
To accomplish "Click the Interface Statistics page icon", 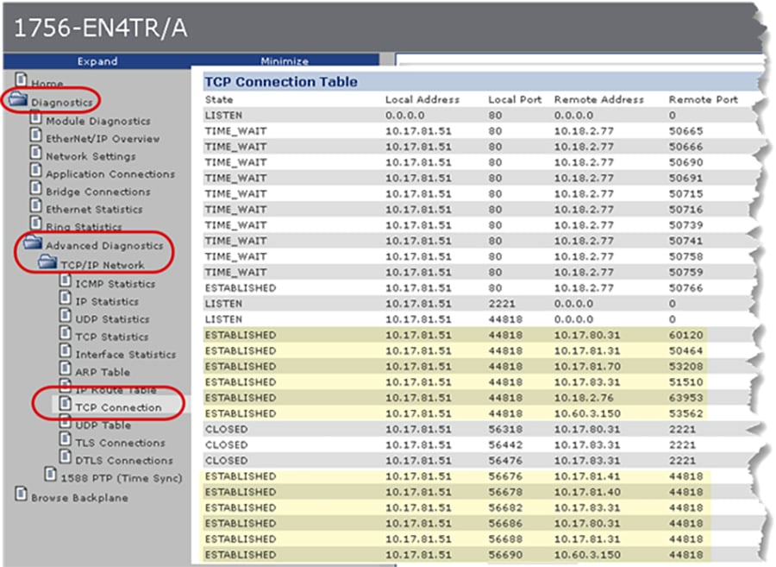I will click(66, 351).
